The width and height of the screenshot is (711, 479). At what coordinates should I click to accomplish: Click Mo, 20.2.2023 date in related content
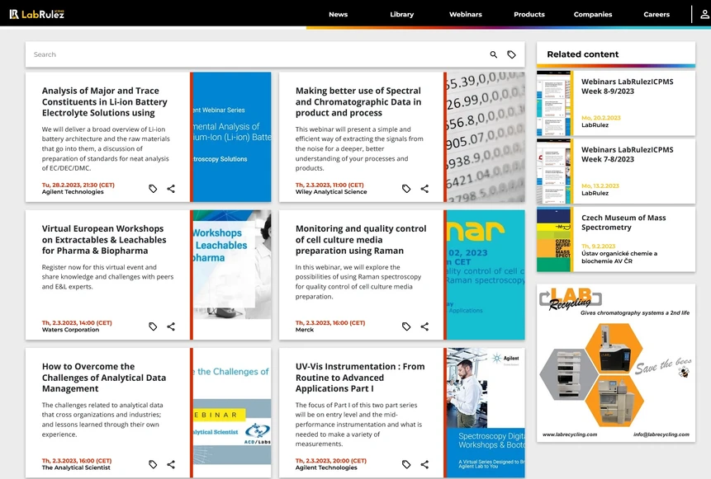pyautogui.click(x=601, y=118)
